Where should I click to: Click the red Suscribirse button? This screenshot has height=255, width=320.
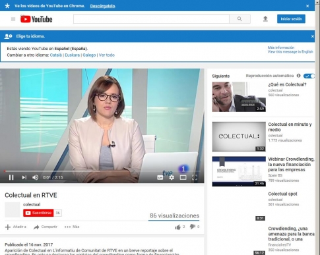(38, 213)
